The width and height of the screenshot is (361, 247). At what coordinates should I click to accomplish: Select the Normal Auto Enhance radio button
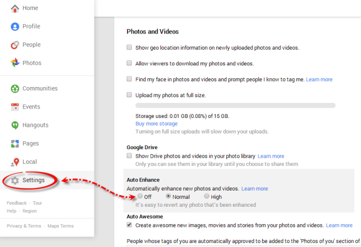168,196
